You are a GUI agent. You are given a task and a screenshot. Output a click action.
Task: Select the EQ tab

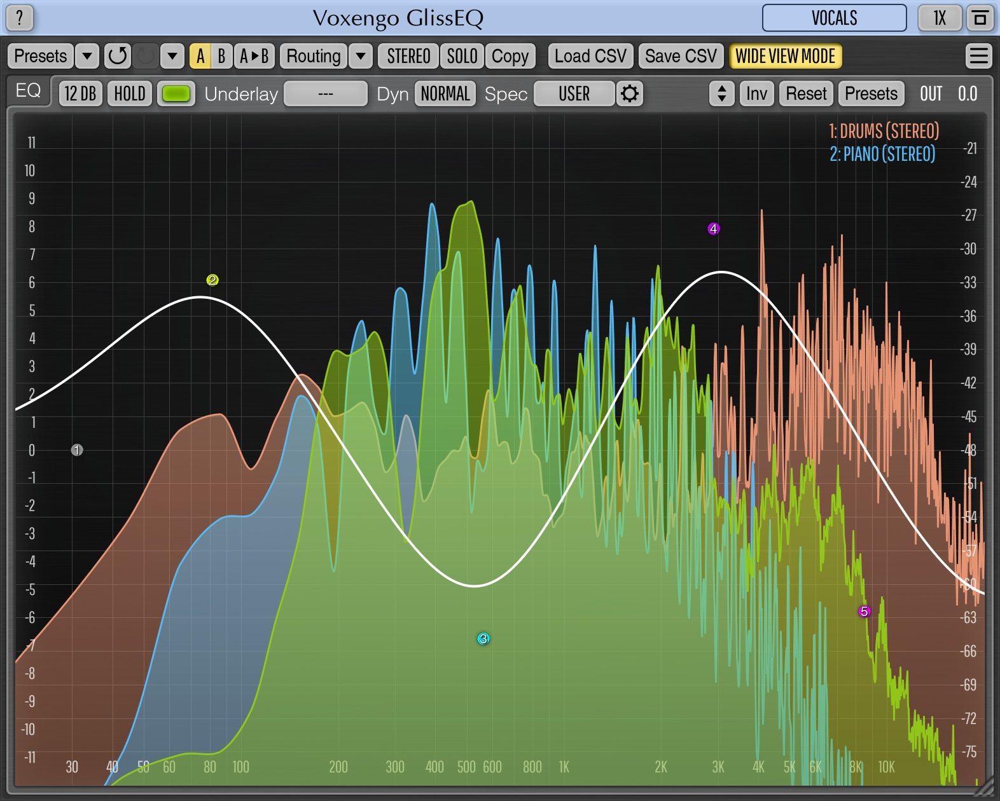pyautogui.click(x=29, y=91)
